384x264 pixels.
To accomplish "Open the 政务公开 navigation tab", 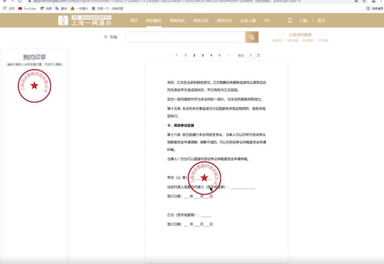I will point(201,21).
